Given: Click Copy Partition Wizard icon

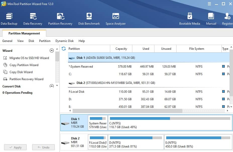Looking at the screenshot, I should [x=5, y=65].
